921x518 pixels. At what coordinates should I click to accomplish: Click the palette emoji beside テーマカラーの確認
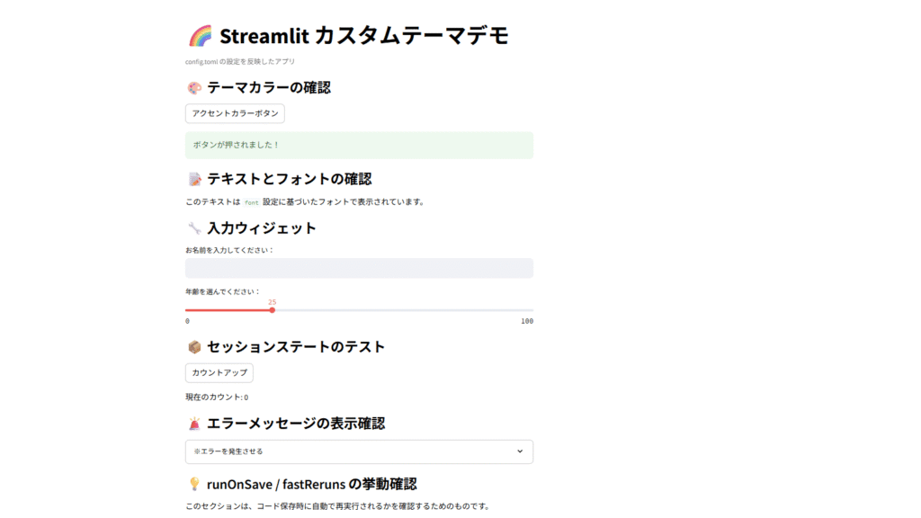pos(194,88)
